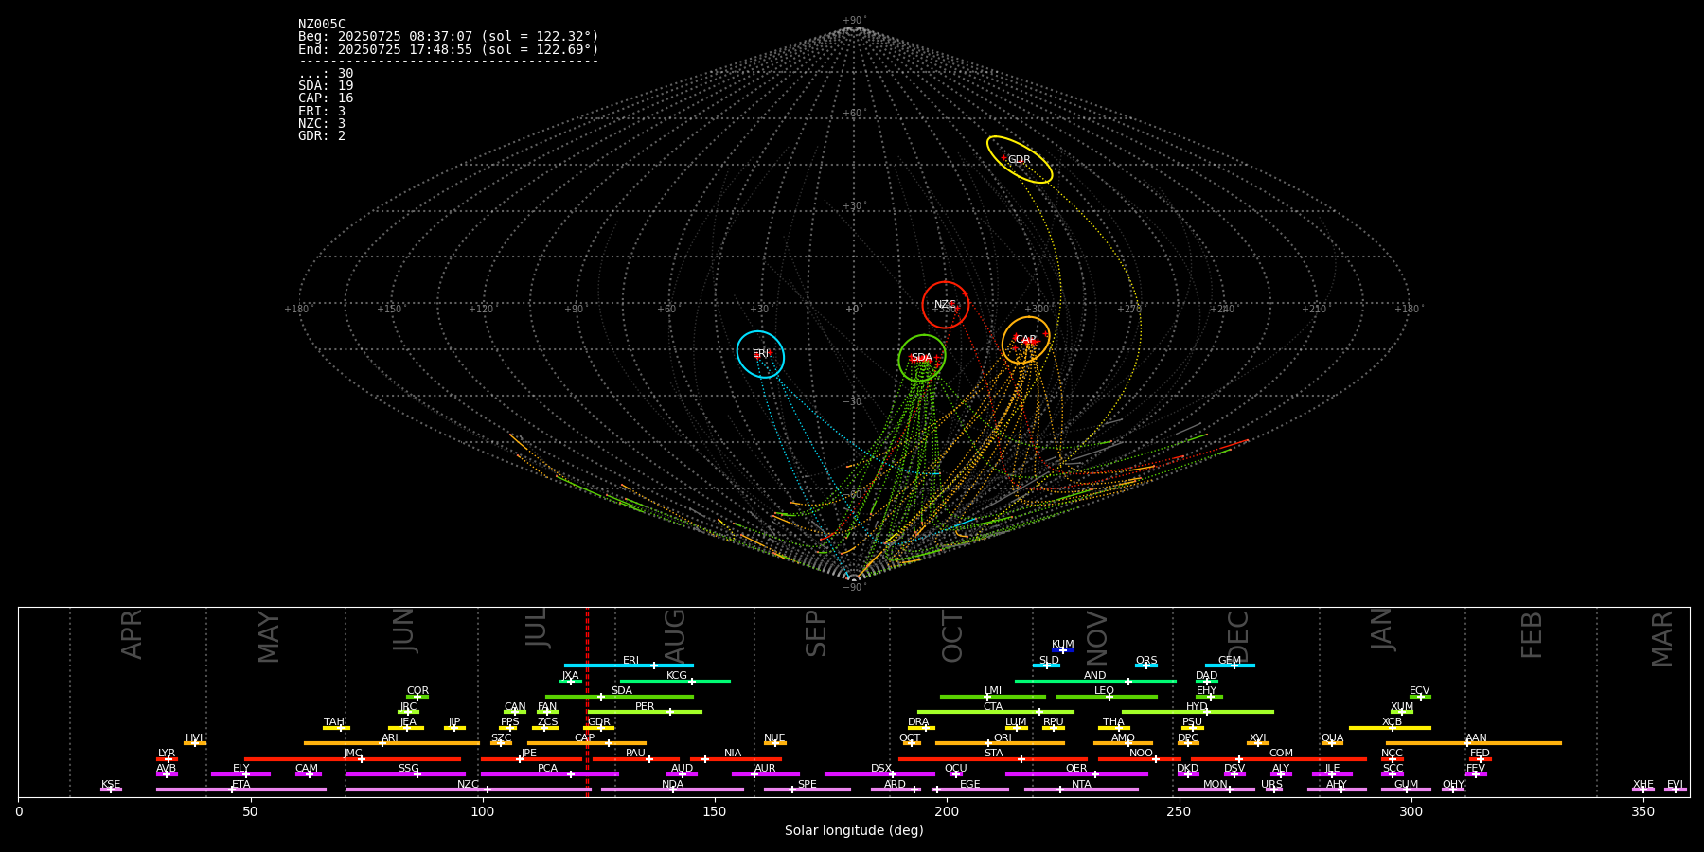Screen dimensions: 1704x852
Task: Click the 'GDR: 2' count in the legend
Action: click(x=322, y=136)
